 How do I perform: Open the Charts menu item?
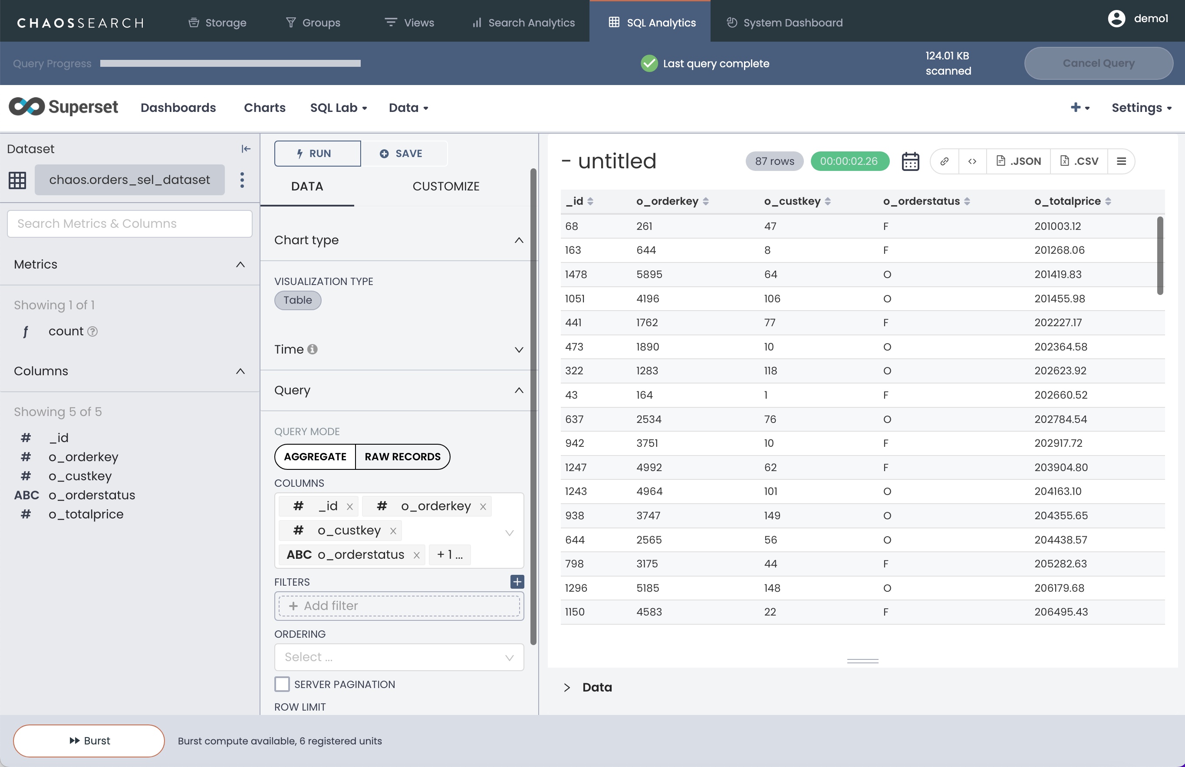coord(264,108)
